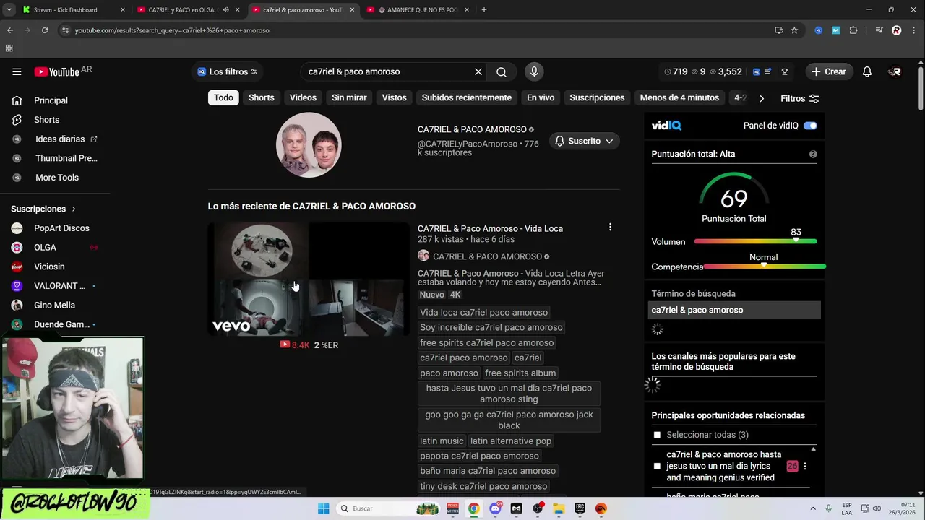Viewport: 925px width, 520px height.
Task: Click the Crear button
Action: [828, 71]
